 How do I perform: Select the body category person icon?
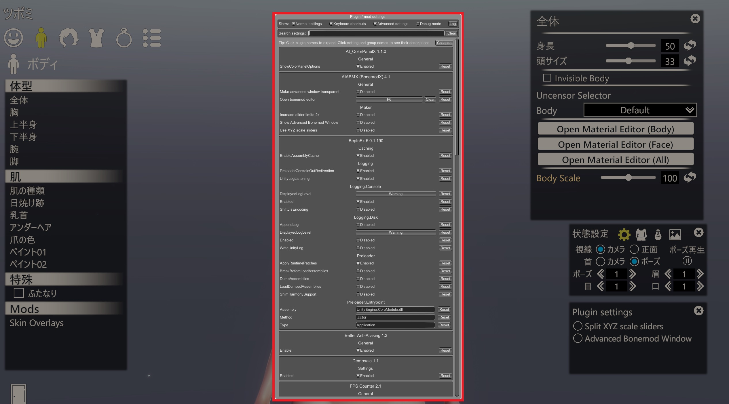click(x=41, y=38)
